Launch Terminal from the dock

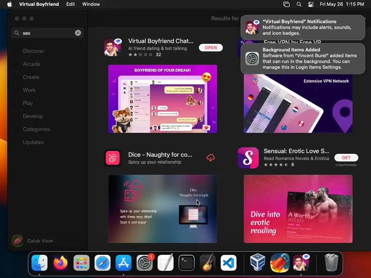pyautogui.click(x=187, y=263)
